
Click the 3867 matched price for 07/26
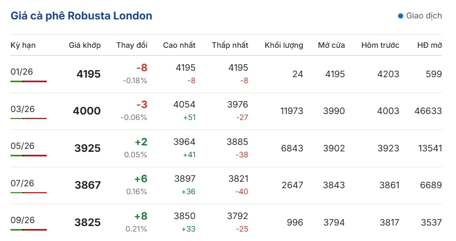point(88,185)
